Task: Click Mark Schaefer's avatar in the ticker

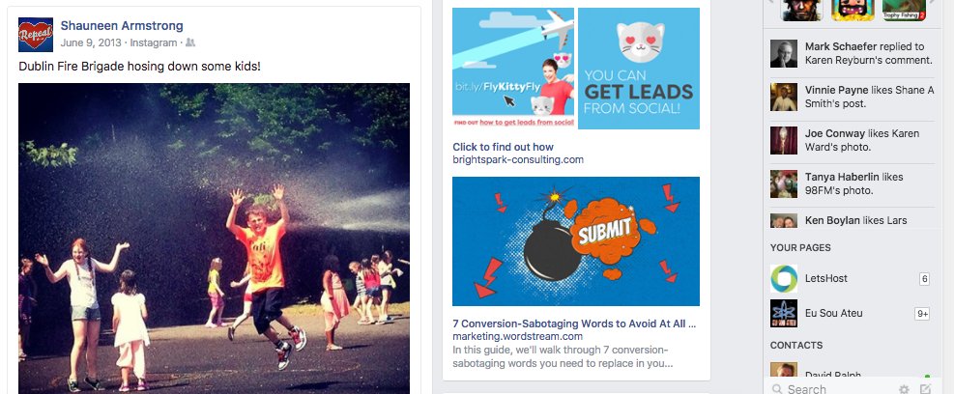Action: (784, 53)
